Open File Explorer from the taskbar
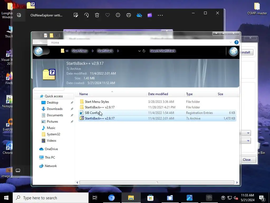The image size is (270, 203). [x=131, y=198]
